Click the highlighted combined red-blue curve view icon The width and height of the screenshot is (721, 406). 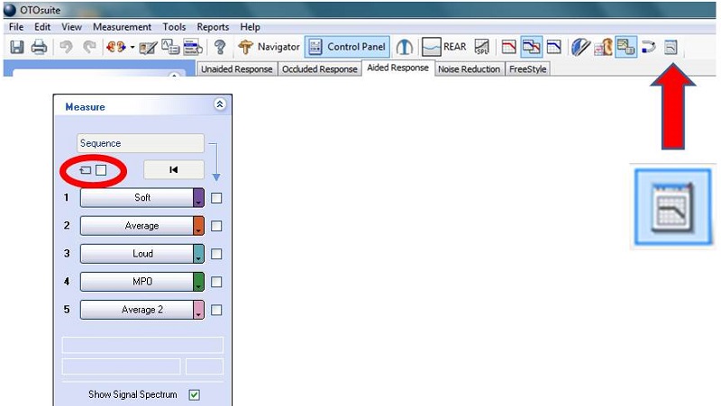pos(532,47)
